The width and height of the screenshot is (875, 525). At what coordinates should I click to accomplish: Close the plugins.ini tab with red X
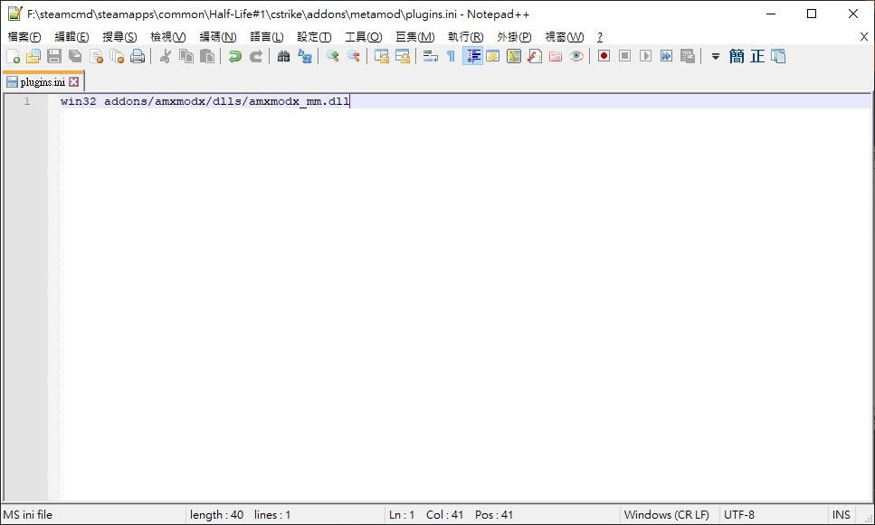click(74, 82)
